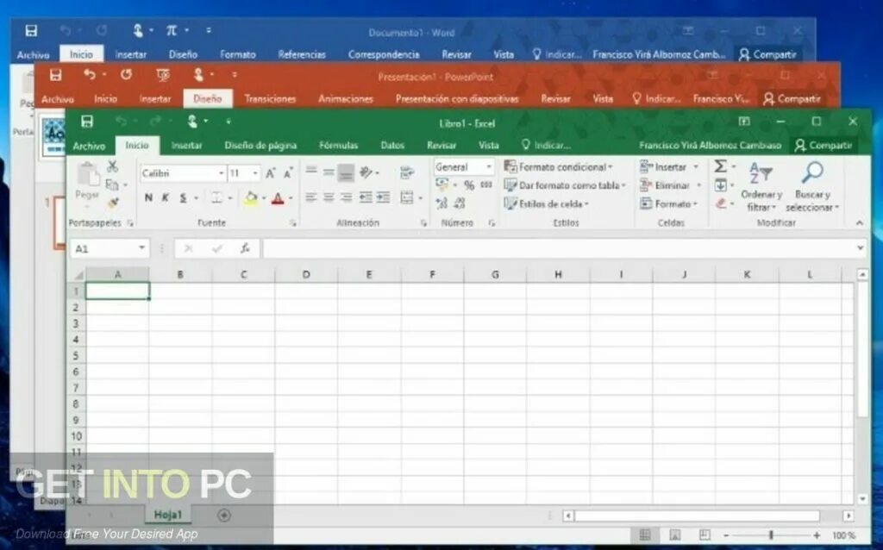Click the fill color yellow bucket
The width and height of the screenshot is (883, 550).
coord(251,197)
